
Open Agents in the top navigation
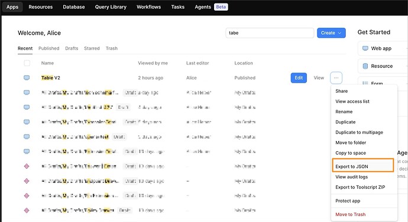(203, 7)
